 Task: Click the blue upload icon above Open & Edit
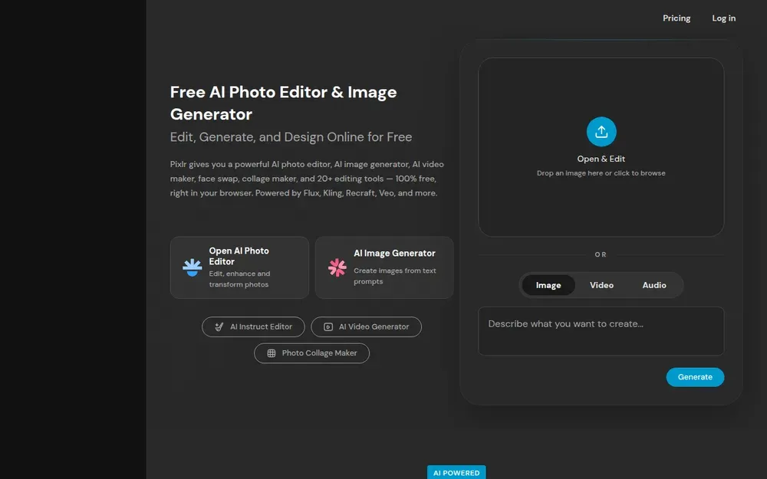(x=601, y=132)
